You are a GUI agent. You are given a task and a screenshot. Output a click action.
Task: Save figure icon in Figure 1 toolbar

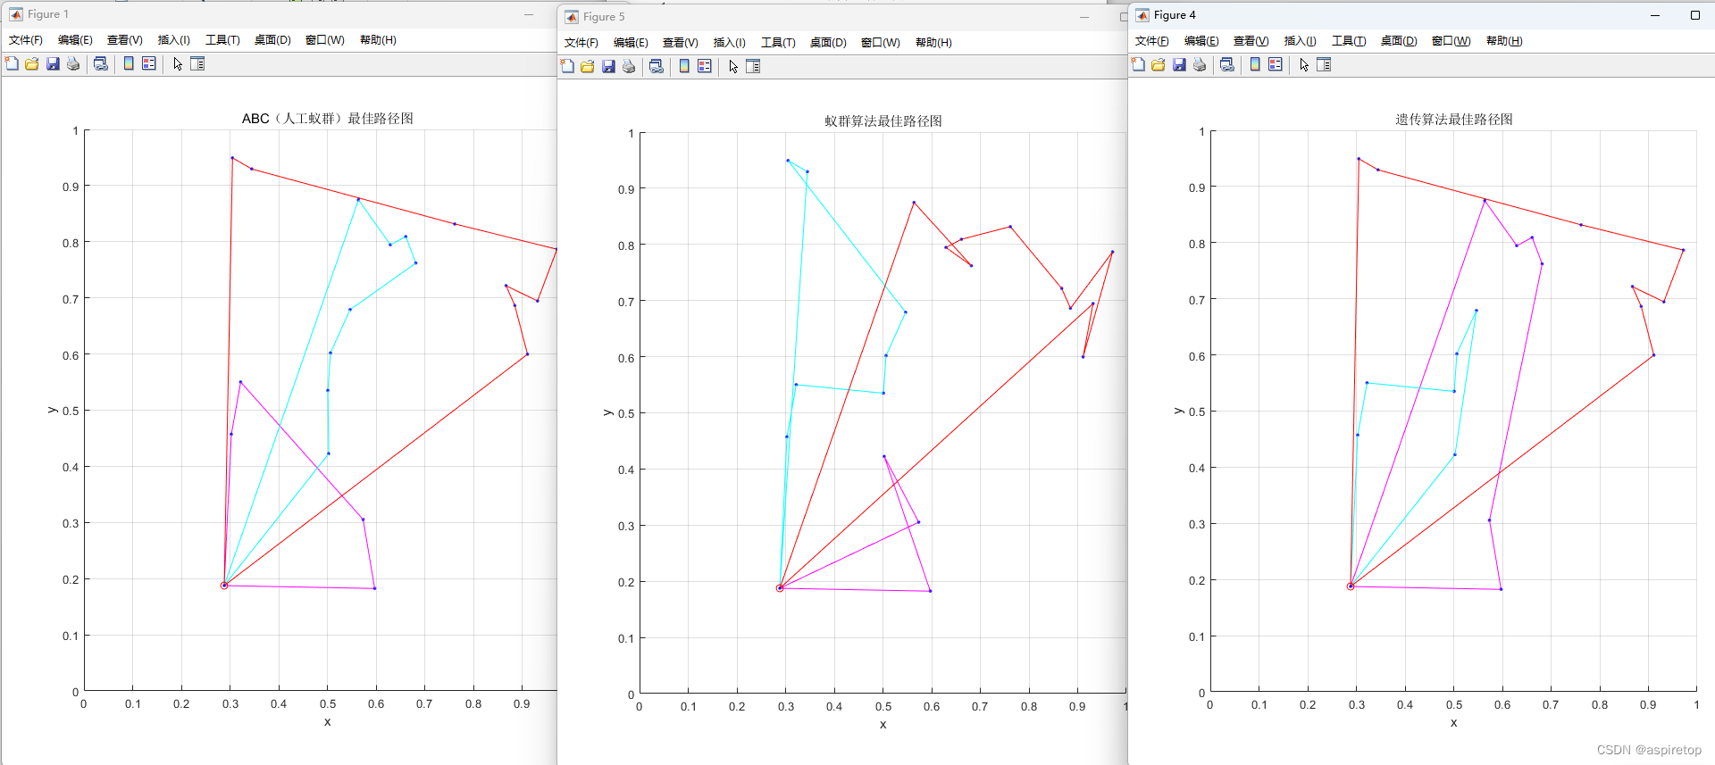point(53,63)
